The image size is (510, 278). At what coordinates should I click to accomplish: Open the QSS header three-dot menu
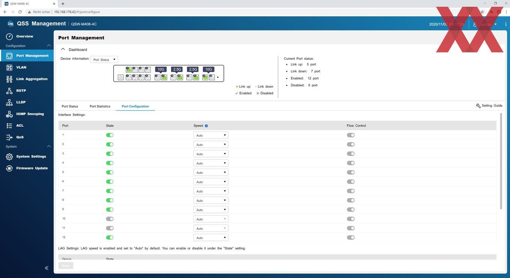506,24
